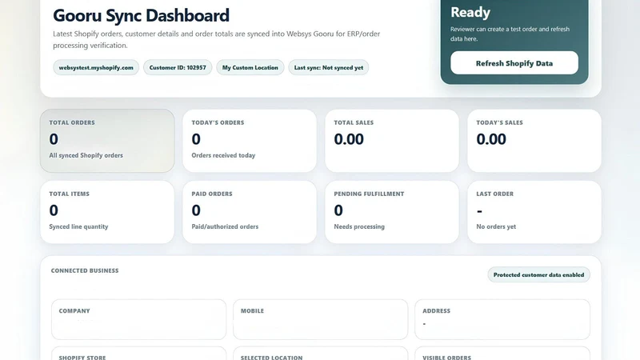Select the Today's Sales stat card
The height and width of the screenshot is (360, 640).
pos(534,141)
